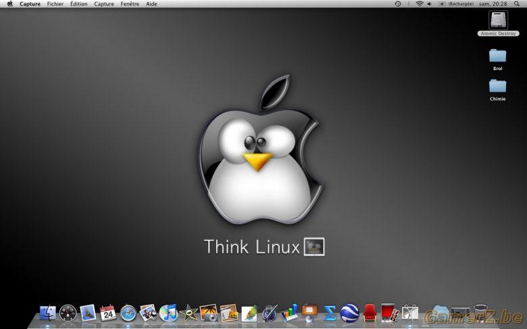
Task: Open the bold Capture application menu
Action: (30, 4)
